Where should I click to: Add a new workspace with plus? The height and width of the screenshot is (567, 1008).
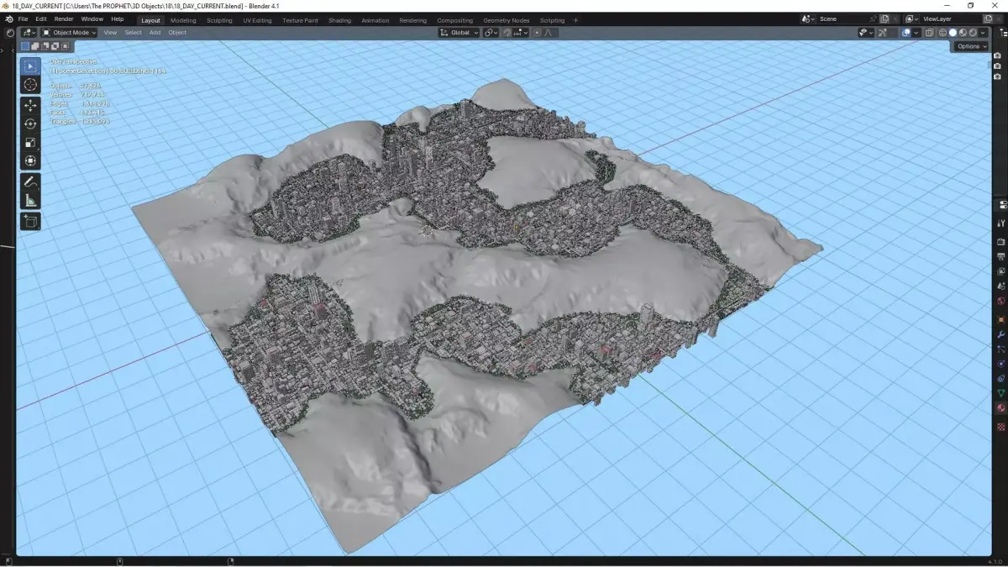coord(575,20)
